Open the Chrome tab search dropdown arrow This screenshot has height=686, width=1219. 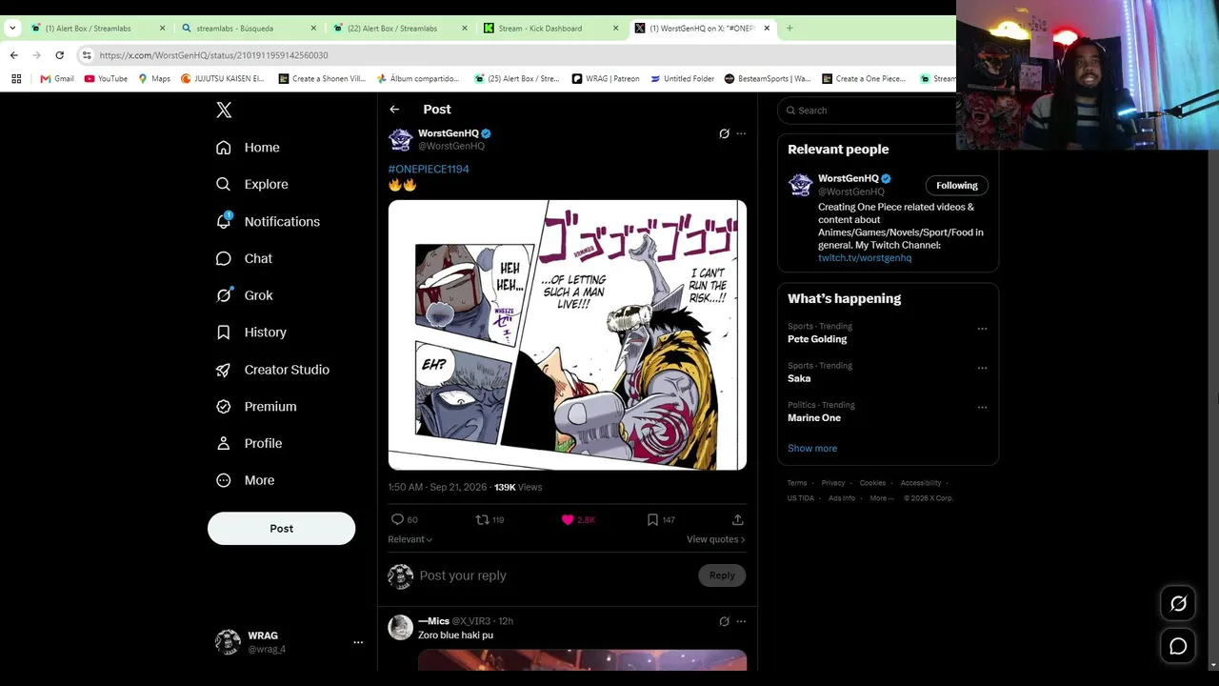[12, 29]
